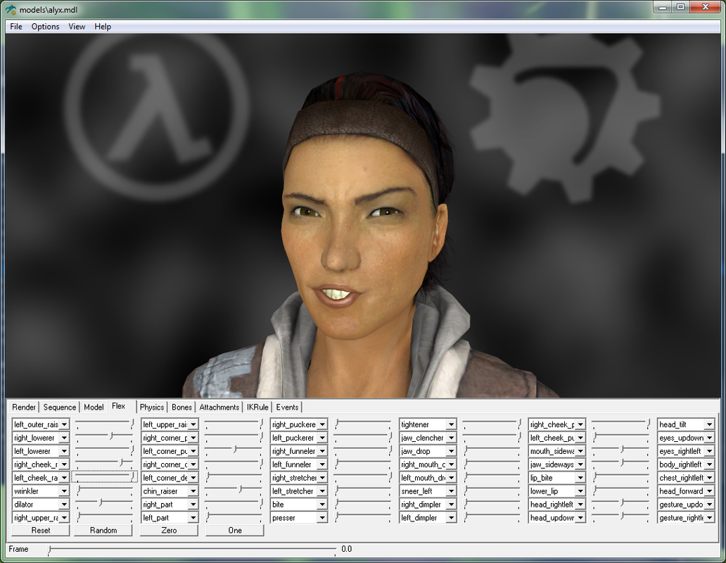Click the Reset button

pos(41,530)
